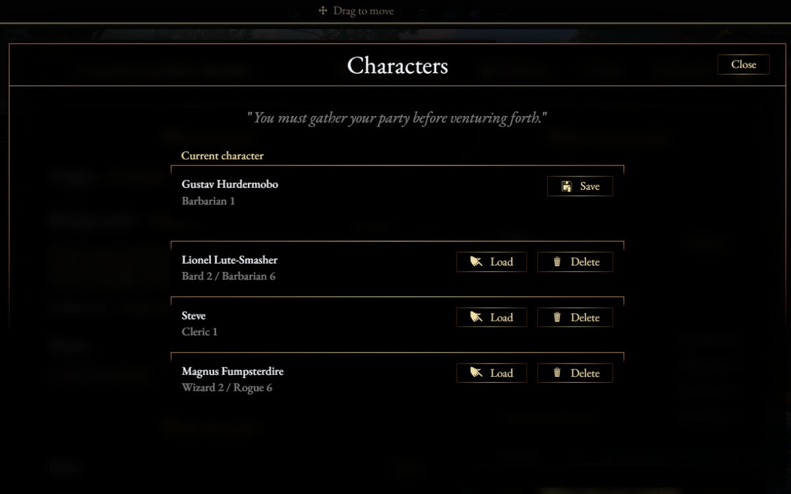
Task: Click the trash bin icon on Steve's Delete button
Action: click(x=559, y=317)
